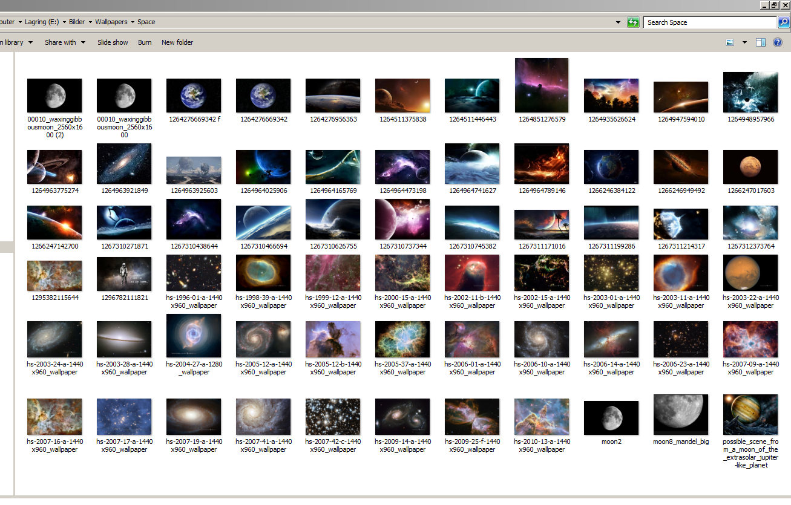791x505 pixels.
Task: Select the hs-2005-37-a Crab nebula thumbnail
Action: (x=402, y=339)
